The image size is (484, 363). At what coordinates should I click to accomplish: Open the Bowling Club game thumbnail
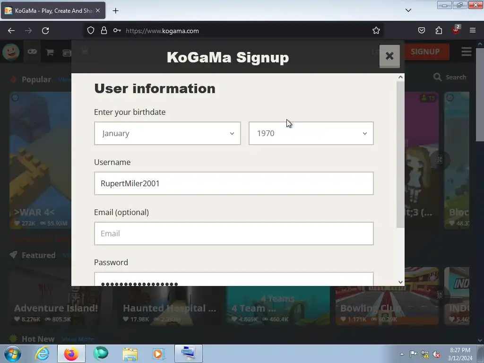click(x=387, y=296)
